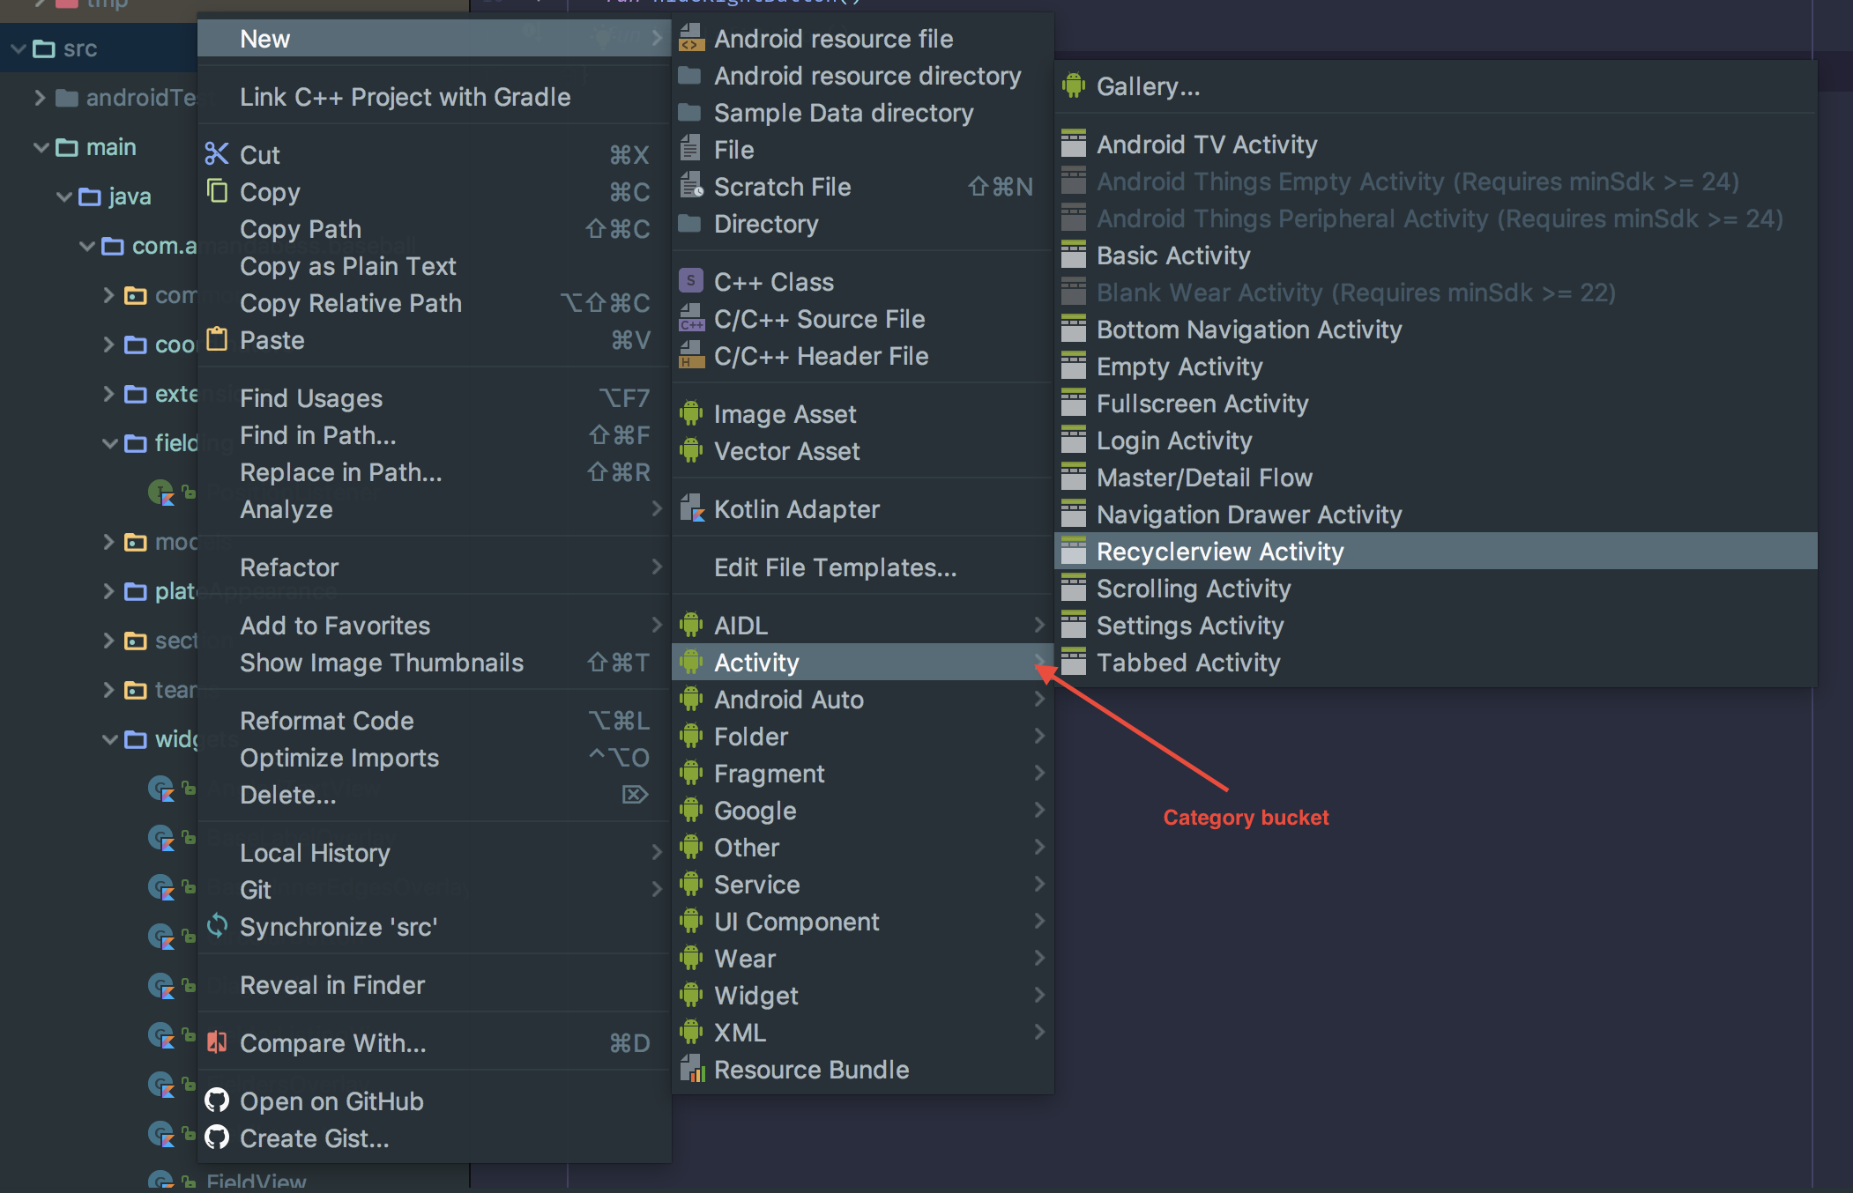Open the Git submenu arrow
This screenshot has width=1853, height=1193.
tap(657, 889)
